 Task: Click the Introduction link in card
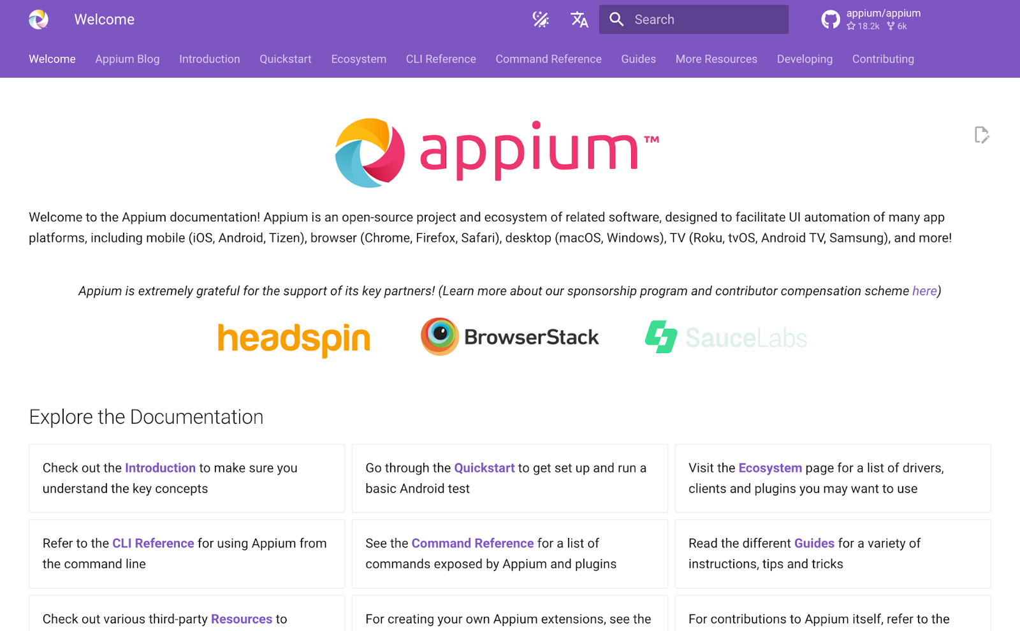pos(160,468)
